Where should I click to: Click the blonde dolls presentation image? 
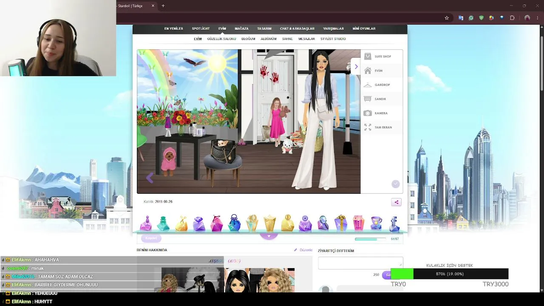pos(260,280)
